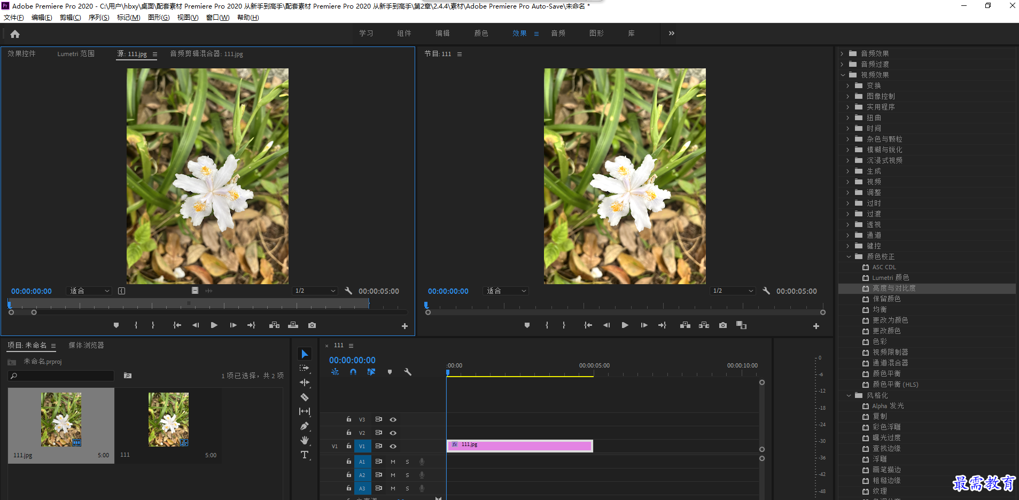
Task: Toggle V3 track output eye
Action: [393, 419]
